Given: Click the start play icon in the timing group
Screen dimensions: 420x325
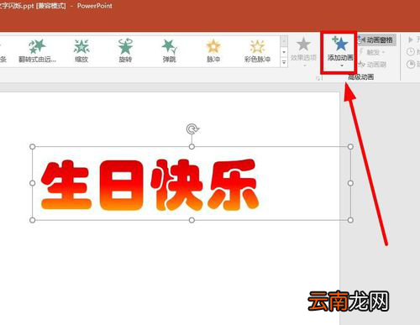Looking at the screenshot, I should (x=411, y=39).
